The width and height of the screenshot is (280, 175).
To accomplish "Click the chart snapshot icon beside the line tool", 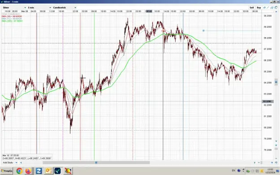I will coord(272,8).
